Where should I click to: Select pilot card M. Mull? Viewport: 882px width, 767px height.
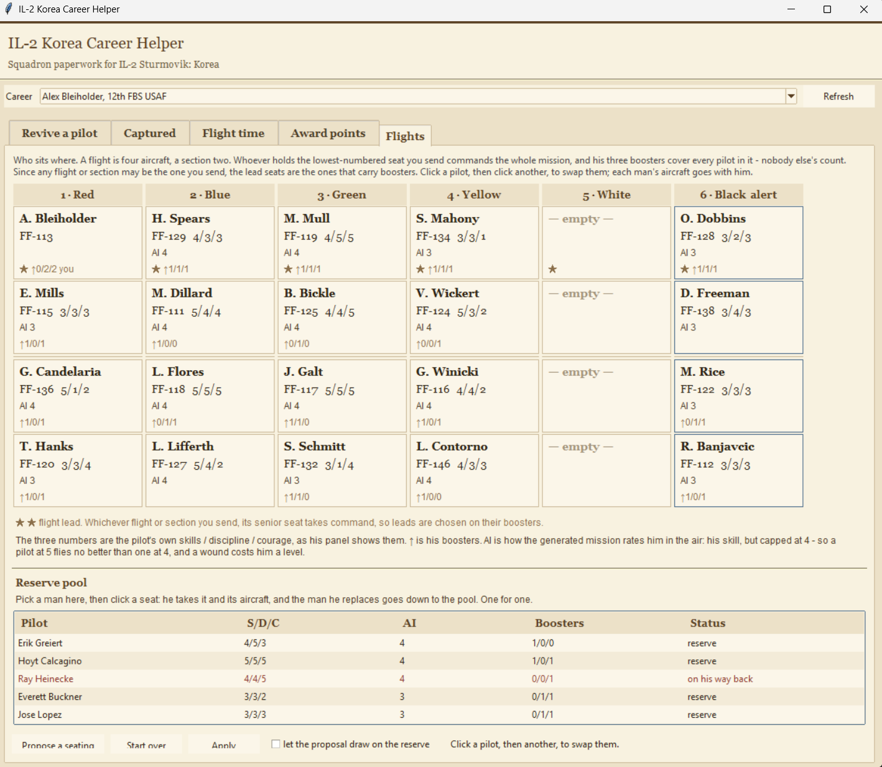(x=342, y=243)
